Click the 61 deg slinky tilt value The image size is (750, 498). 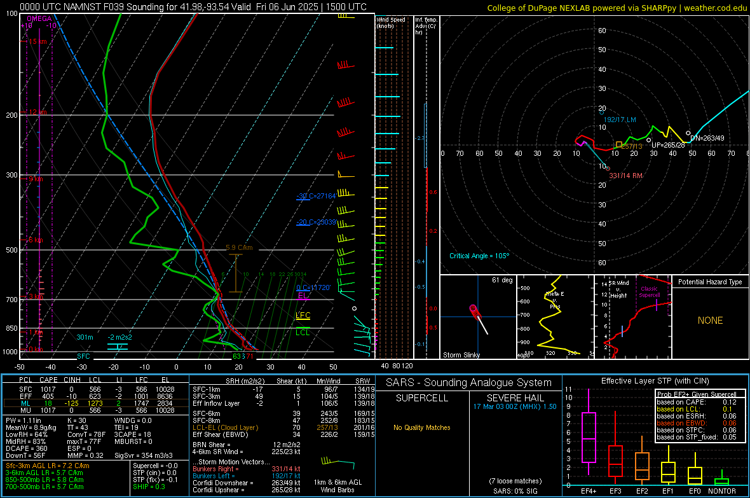[502, 280]
